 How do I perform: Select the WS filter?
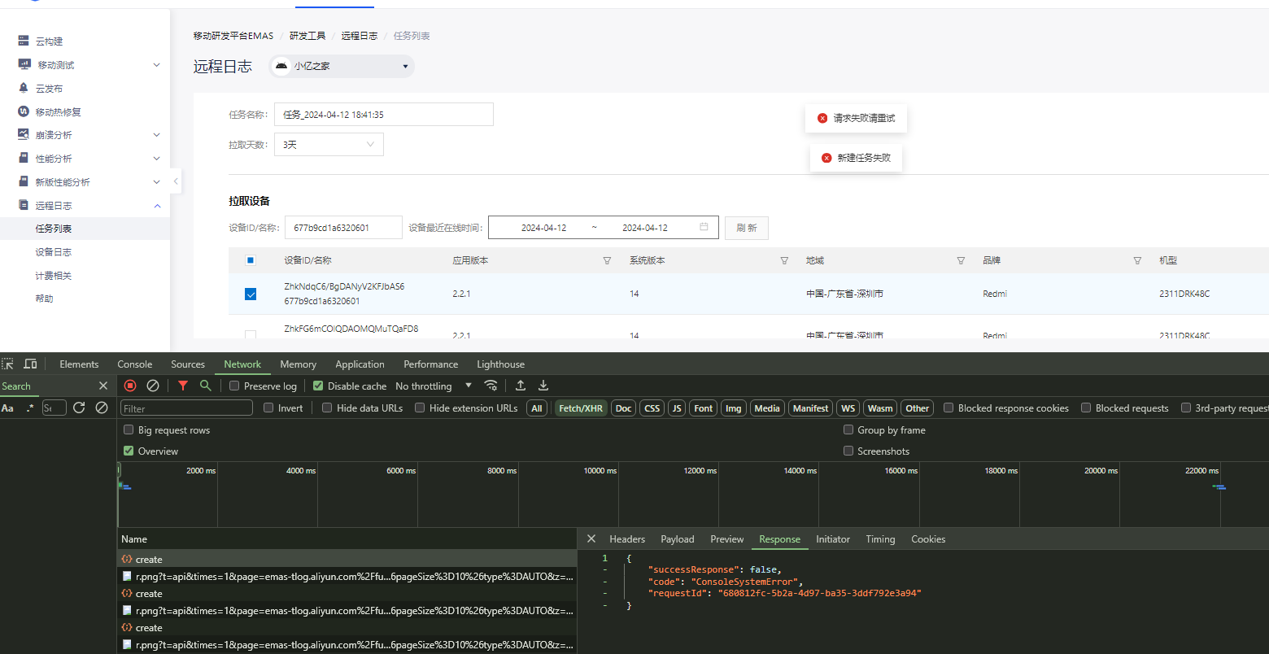coord(848,408)
